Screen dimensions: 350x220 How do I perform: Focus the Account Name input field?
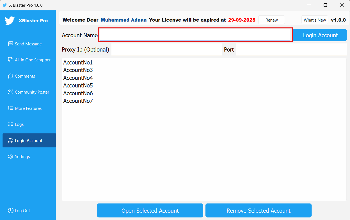coord(195,35)
